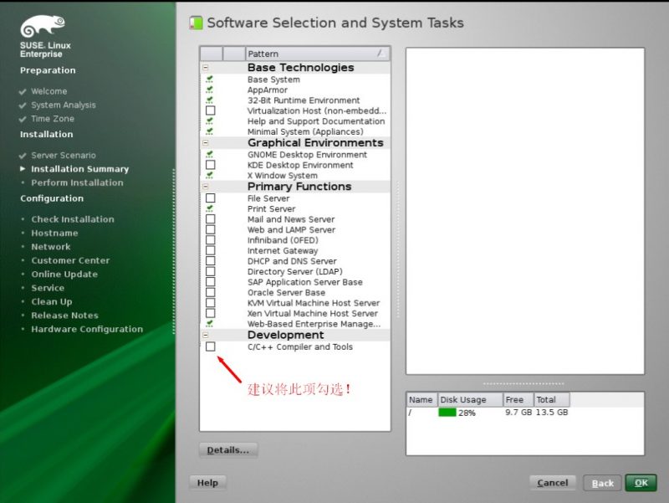Screen dimensions: 669x503
Task: Click the Print Server checkmark icon
Action: [x=210, y=209]
